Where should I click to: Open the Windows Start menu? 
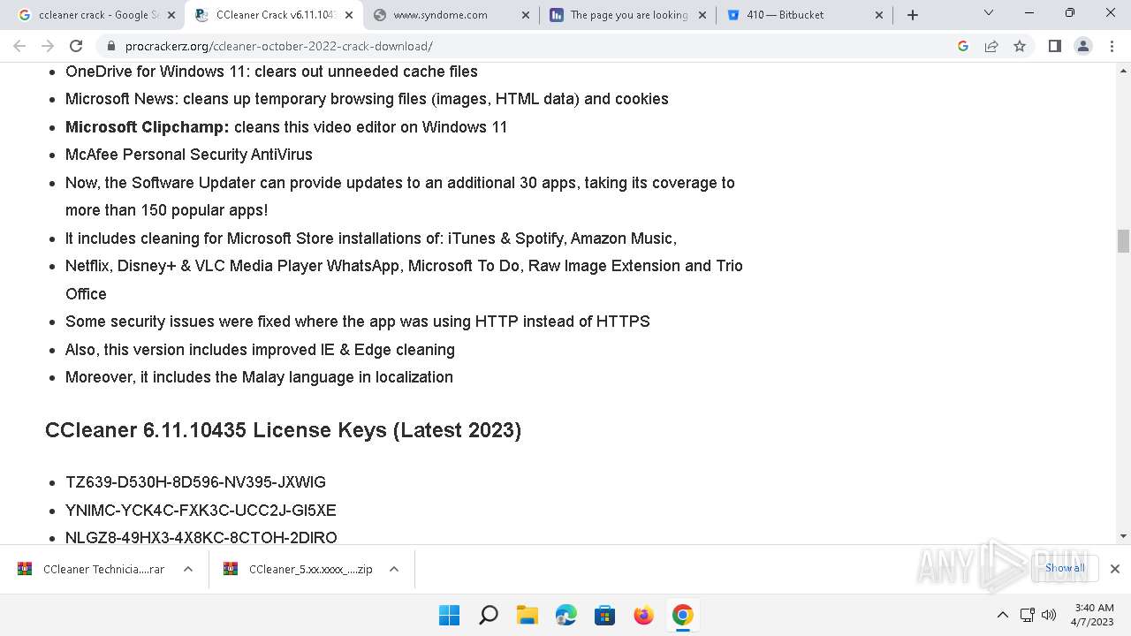[449, 615]
